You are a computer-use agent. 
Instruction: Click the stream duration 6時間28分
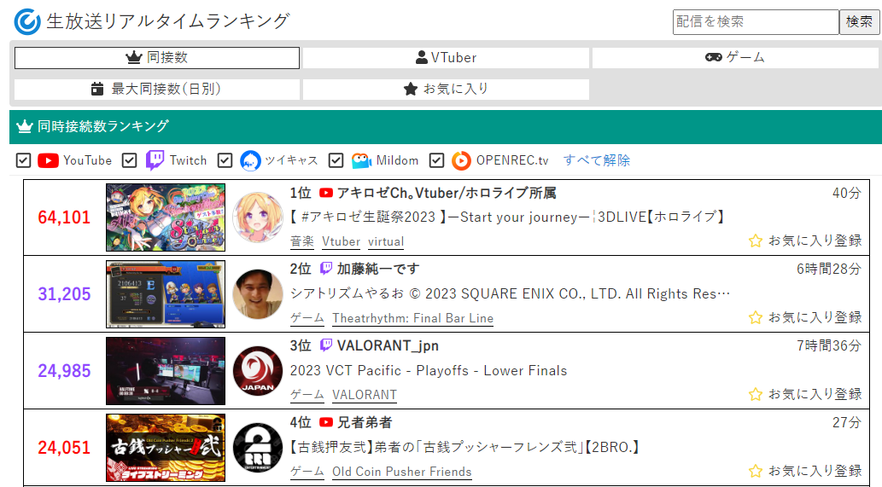click(828, 269)
